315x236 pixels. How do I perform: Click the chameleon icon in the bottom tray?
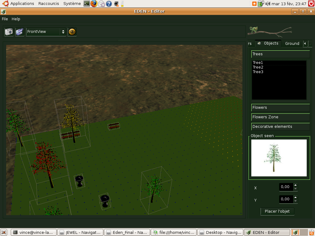tap(295, 232)
